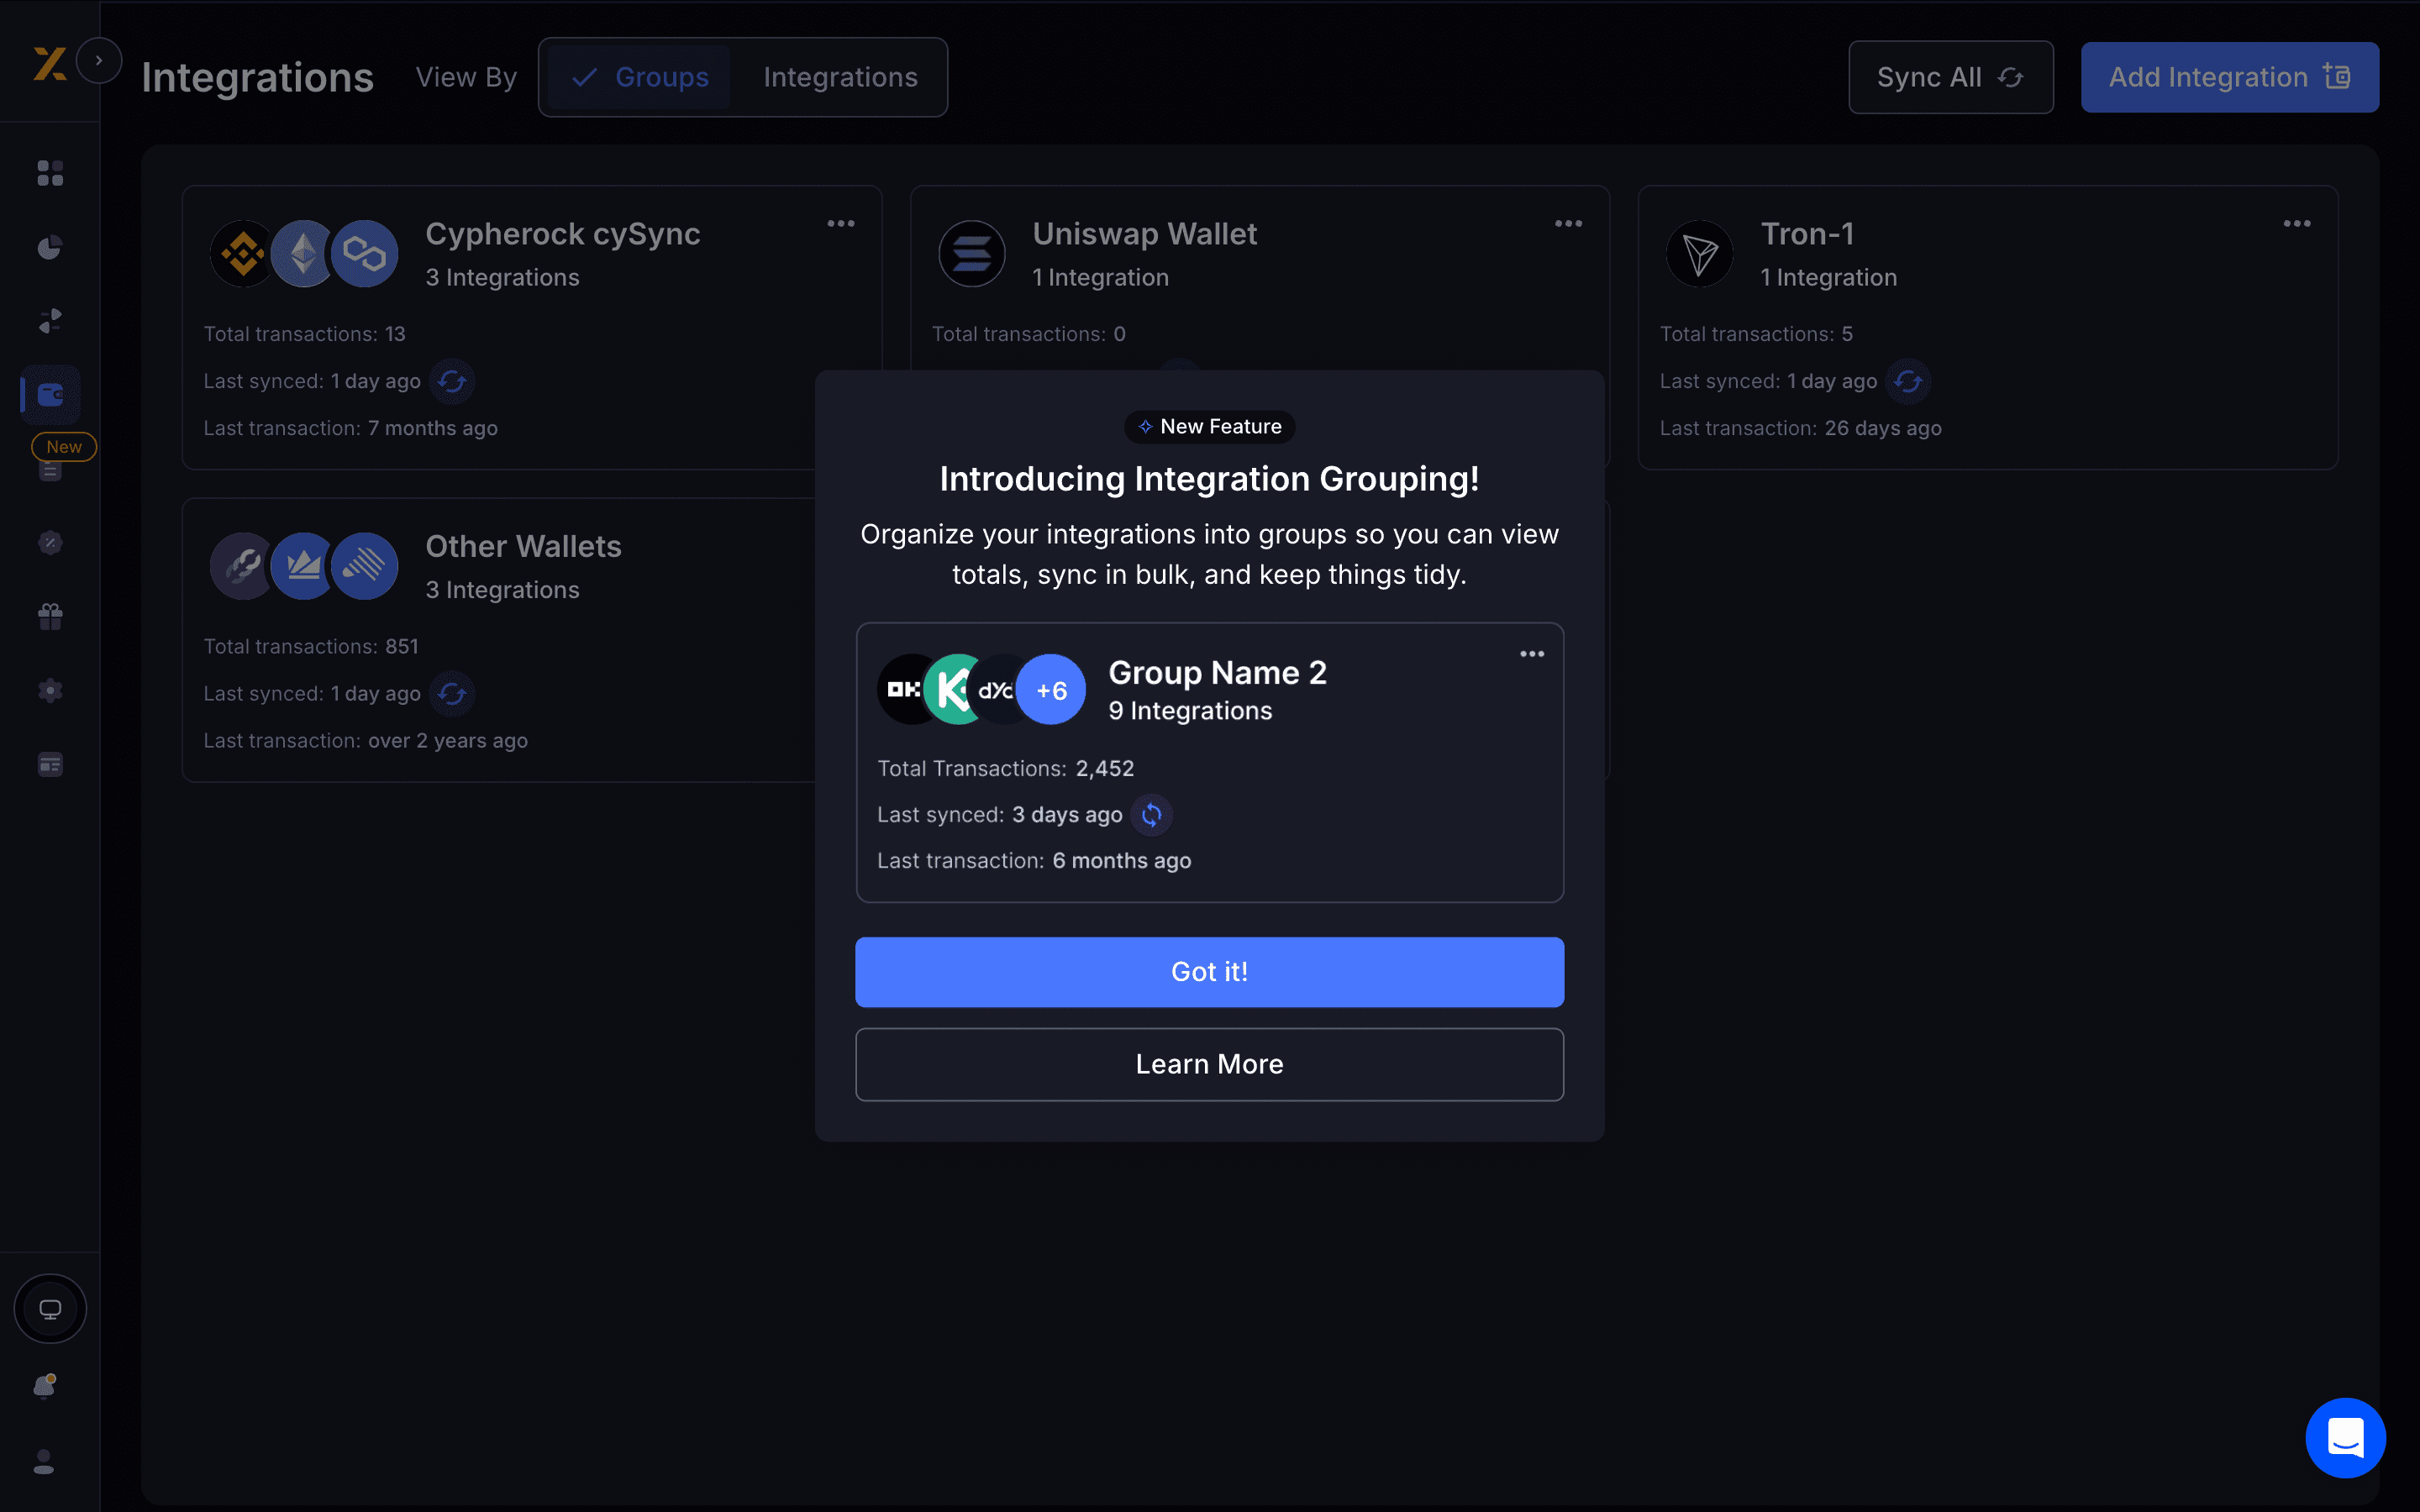2420x1512 pixels.
Task: Open the chat support bubble
Action: [x=2344, y=1438]
